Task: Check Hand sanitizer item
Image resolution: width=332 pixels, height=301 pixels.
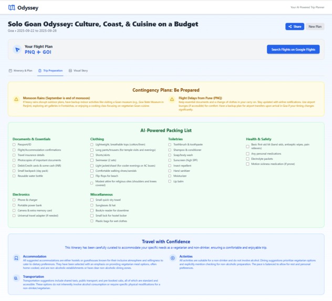Action: point(170,171)
